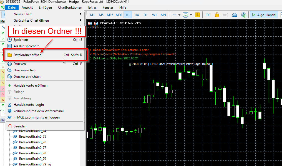This screenshot has height=166, width=282.
Task: Select the M15 timeframe button
Action: 110,15
